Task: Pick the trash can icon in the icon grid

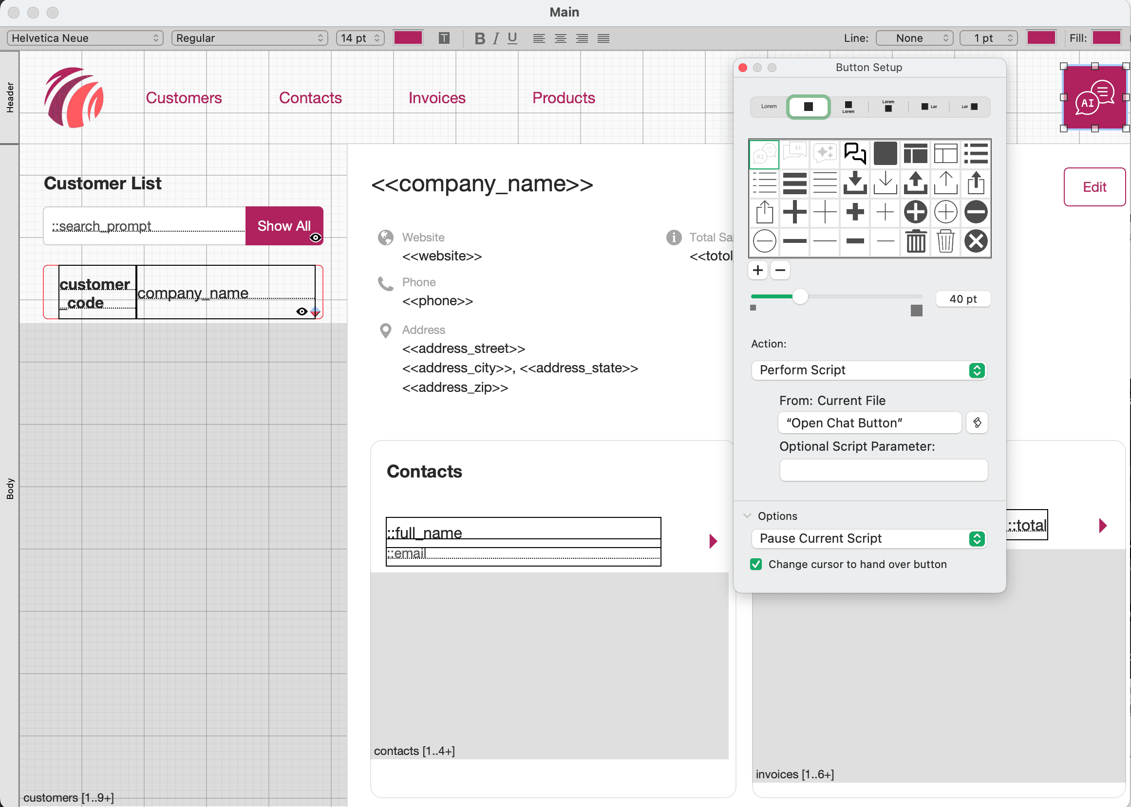Action: (915, 241)
